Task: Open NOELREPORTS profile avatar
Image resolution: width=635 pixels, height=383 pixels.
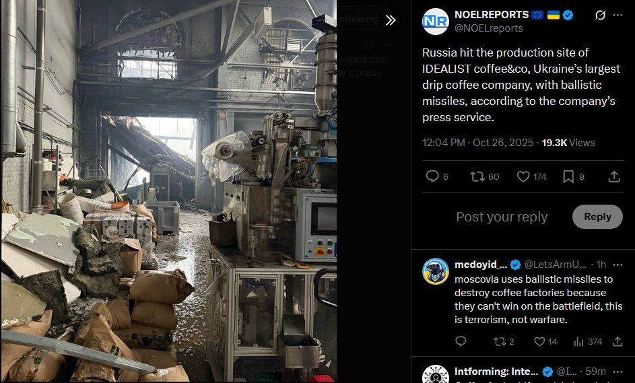Action: tap(436, 22)
